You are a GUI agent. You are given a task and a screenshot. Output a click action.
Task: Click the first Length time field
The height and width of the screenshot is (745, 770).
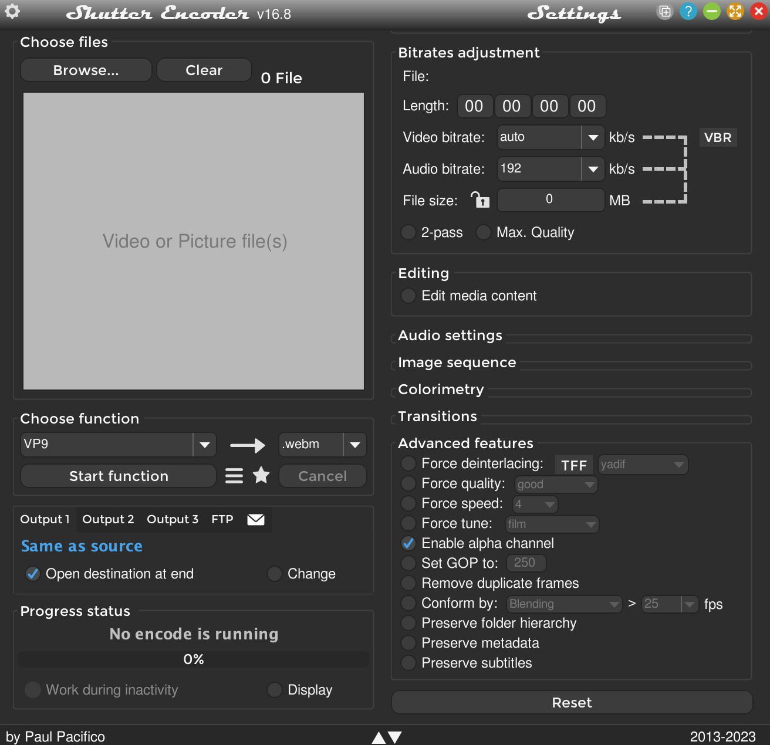[x=474, y=106]
